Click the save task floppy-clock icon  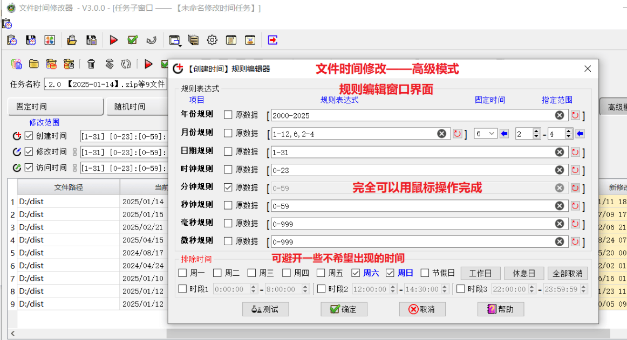click(x=31, y=40)
